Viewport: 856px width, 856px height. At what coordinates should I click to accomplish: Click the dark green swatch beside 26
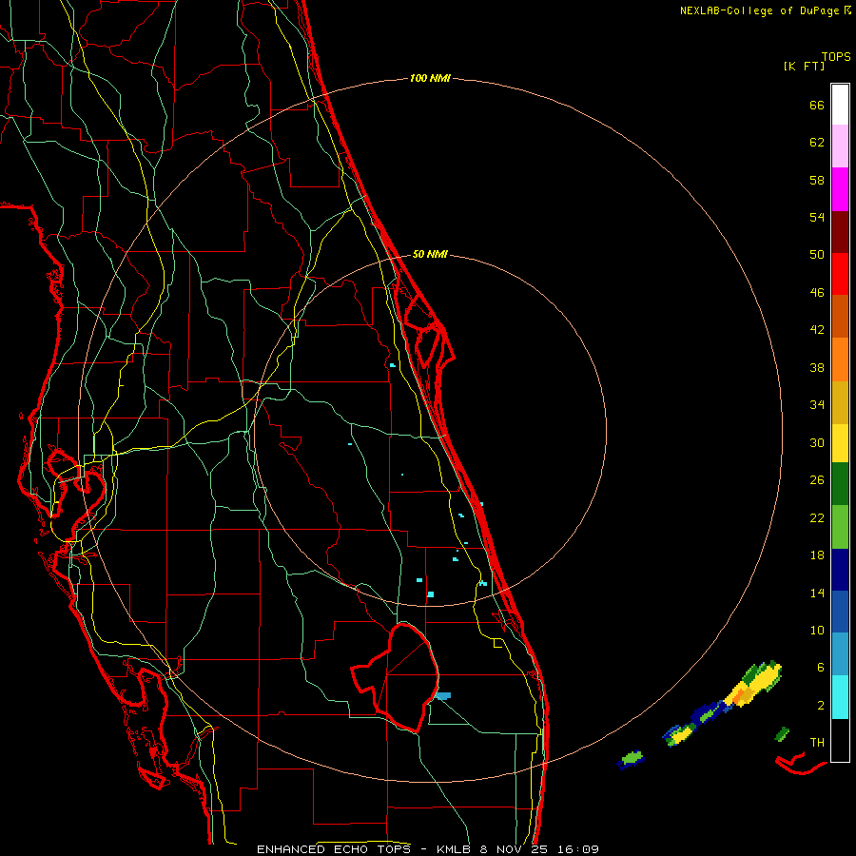pos(840,484)
